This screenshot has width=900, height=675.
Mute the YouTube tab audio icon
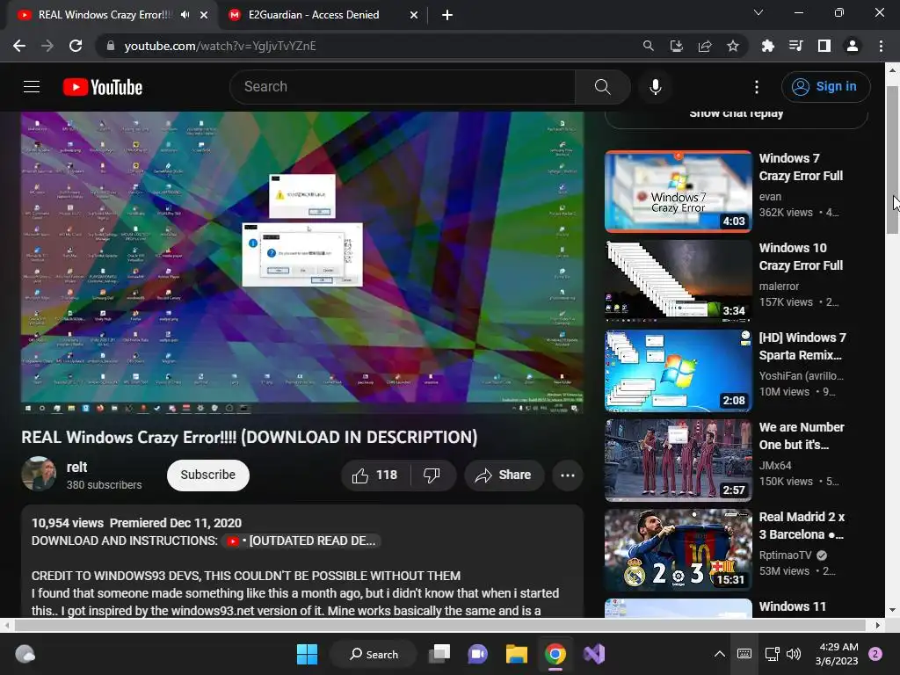(185, 15)
